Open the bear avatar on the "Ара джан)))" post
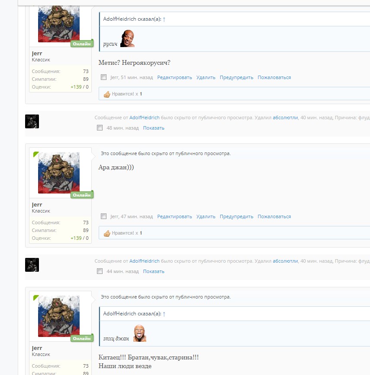Screen dimensions: 370x375 click(x=58, y=172)
